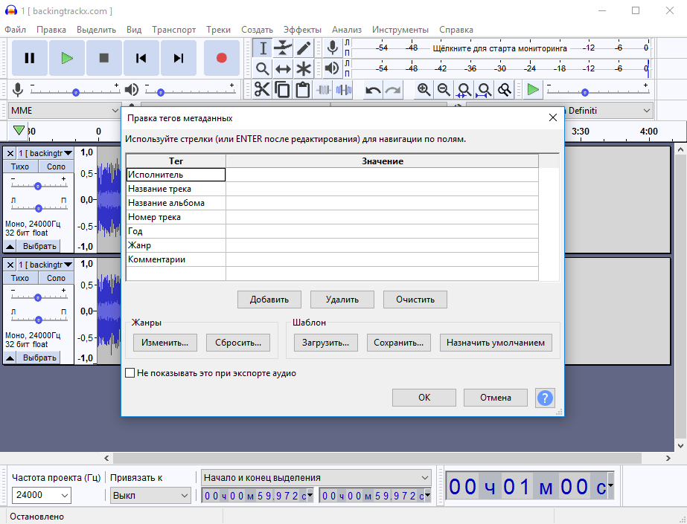Click the Загрузить... template button
The height and width of the screenshot is (524, 687).
click(325, 343)
